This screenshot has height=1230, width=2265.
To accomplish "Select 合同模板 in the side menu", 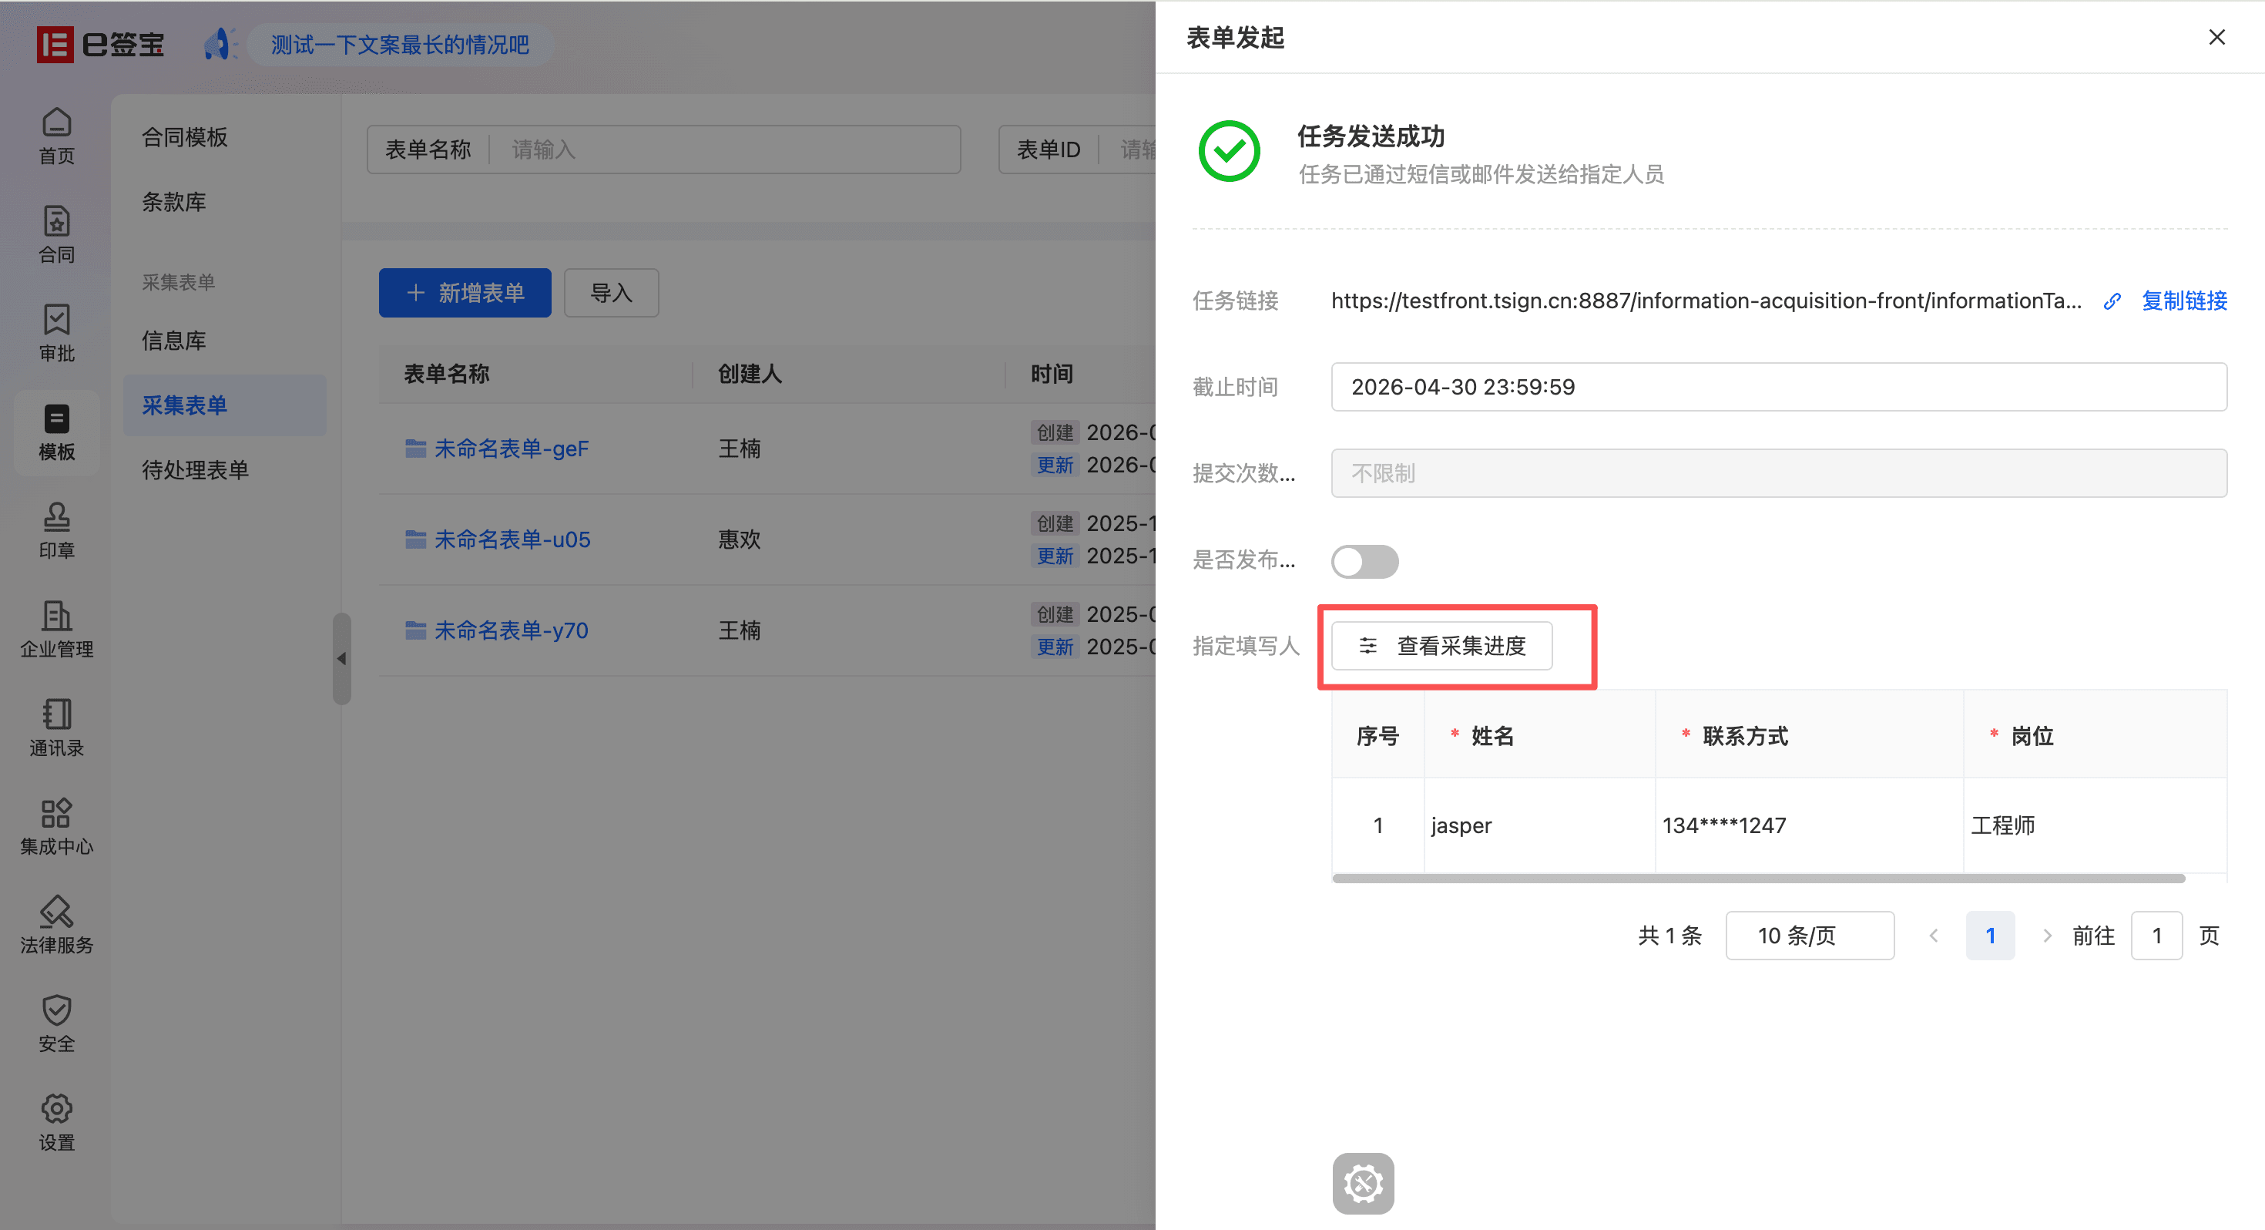I will (x=185, y=137).
